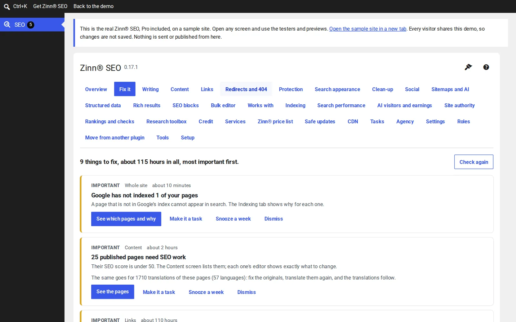Select the Zinn price list tab

click(275, 121)
